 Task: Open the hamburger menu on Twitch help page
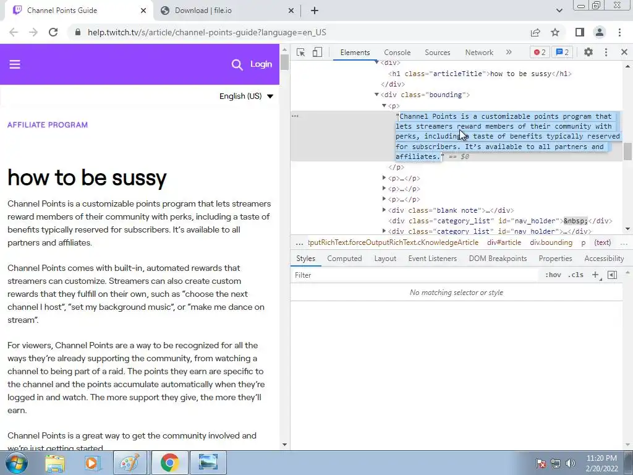[15, 64]
